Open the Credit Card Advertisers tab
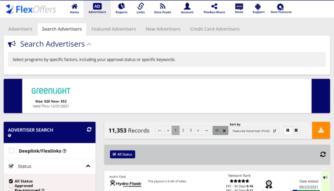The height and width of the screenshot is (191, 334). click(215, 29)
